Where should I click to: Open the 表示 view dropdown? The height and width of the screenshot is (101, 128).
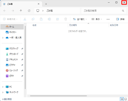click(97, 19)
